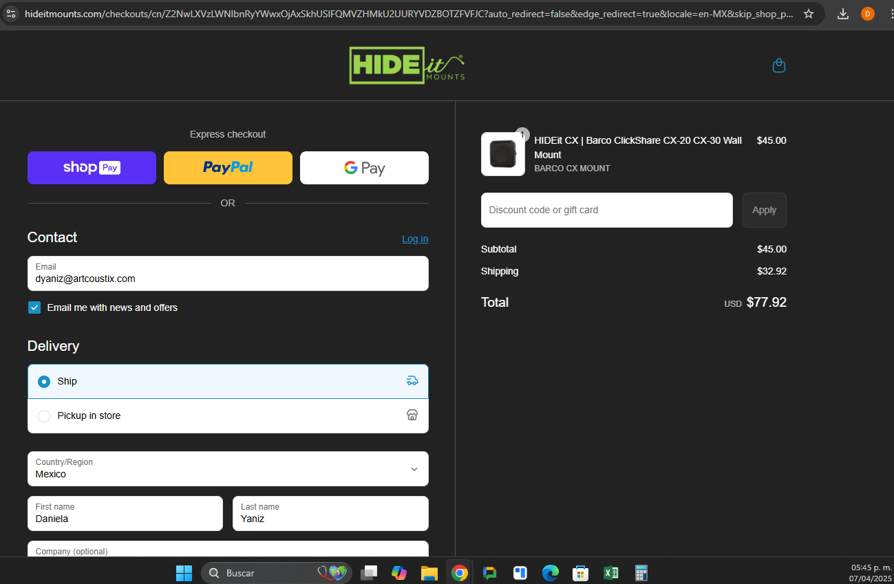Open the Country/Region dropdown
Viewport: 894px width, 584px height.
[228, 468]
